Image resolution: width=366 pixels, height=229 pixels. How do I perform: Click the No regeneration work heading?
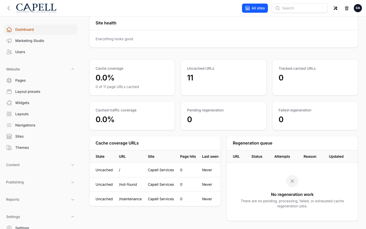(x=292, y=194)
